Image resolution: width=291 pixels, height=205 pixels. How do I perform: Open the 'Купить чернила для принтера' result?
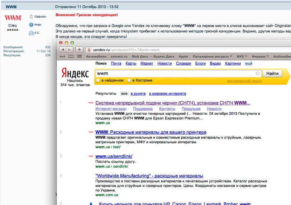[175, 204]
